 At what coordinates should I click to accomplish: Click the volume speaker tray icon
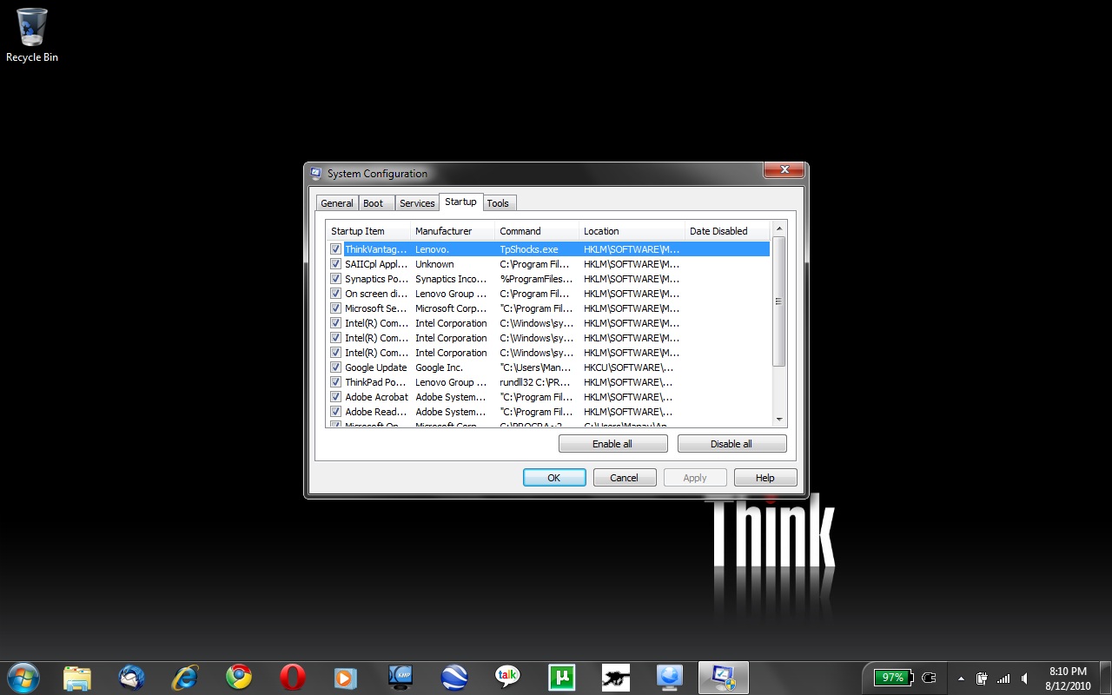pyautogui.click(x=1025, y=678)
